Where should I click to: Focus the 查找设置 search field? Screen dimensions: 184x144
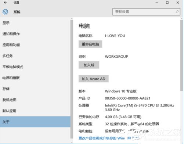click(146, 12)
